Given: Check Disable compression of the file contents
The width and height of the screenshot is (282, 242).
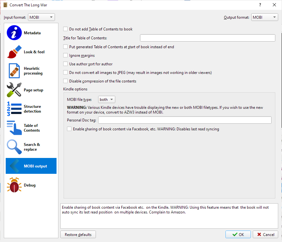Looking at the screenshot, I should click(65, 81).
